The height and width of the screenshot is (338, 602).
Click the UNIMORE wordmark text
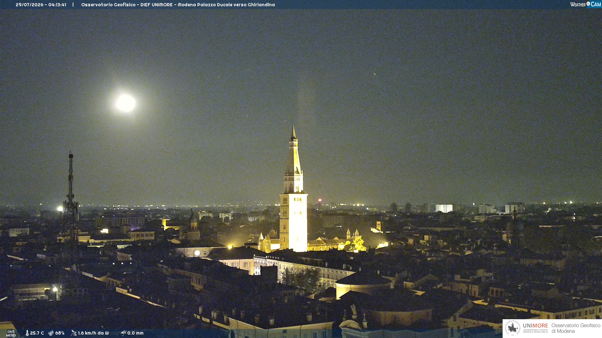(536, 326)
